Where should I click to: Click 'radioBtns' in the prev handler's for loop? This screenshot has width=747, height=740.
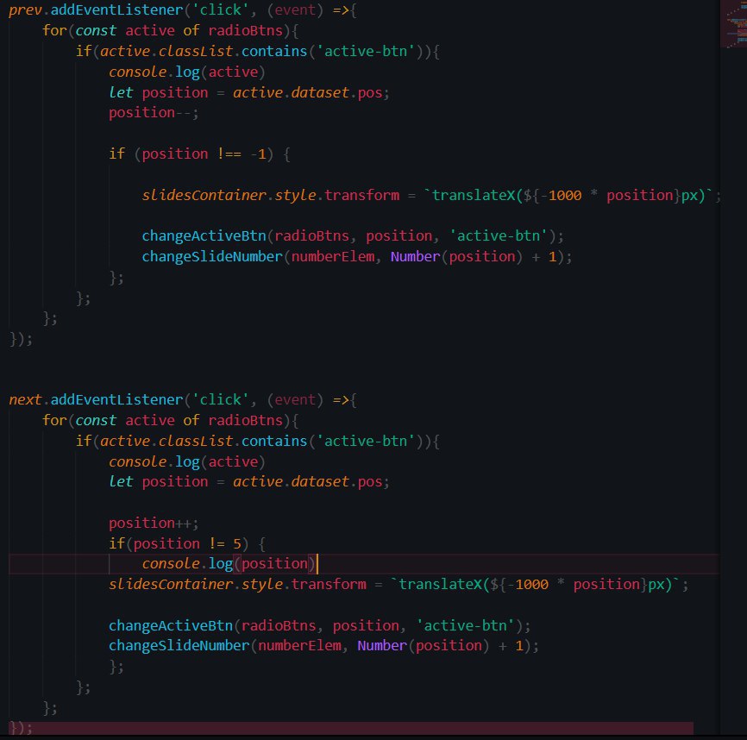pyautogui.click(x=245, y=30)
